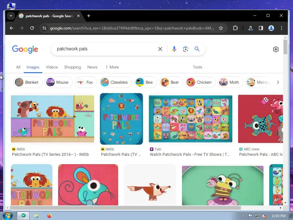Filter images by Bee chip

145,82
